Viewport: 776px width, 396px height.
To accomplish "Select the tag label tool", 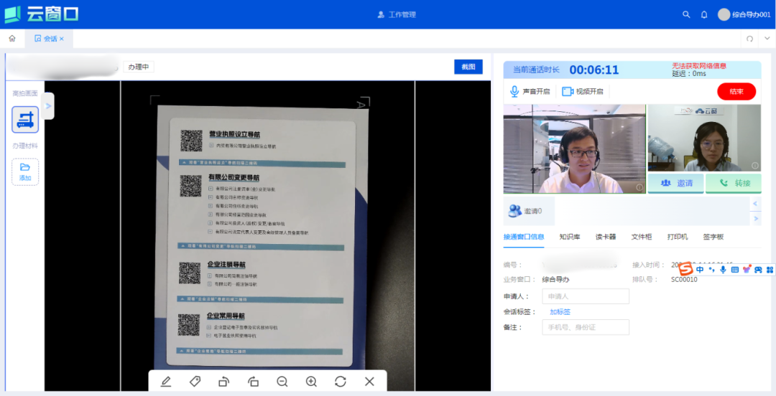I will 195,381.
